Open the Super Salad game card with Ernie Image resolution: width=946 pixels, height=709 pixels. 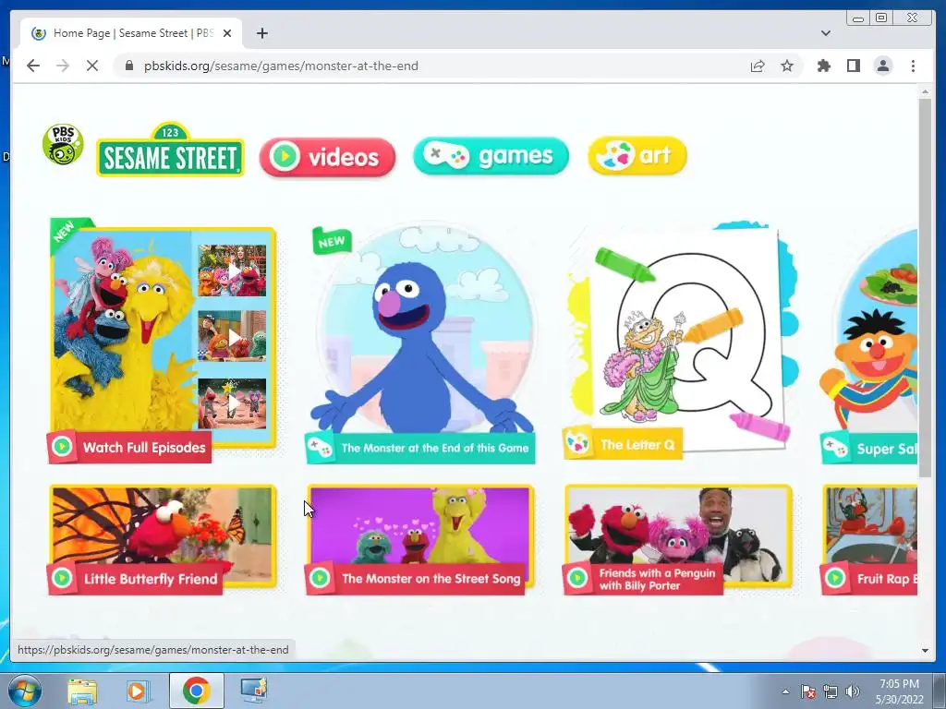(869, 345)
